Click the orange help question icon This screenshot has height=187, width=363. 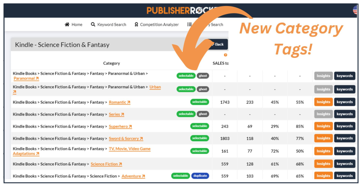[x=225, y=55]
